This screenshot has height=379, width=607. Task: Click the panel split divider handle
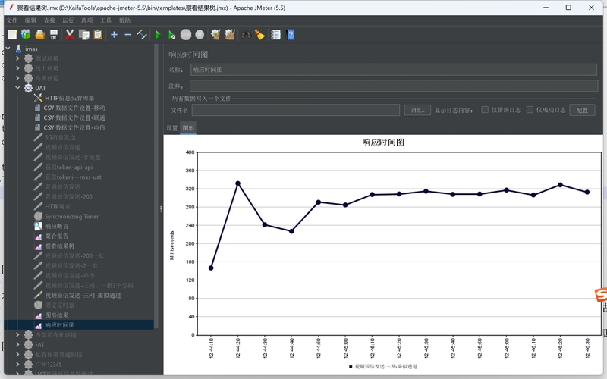[x=161, y=209]
